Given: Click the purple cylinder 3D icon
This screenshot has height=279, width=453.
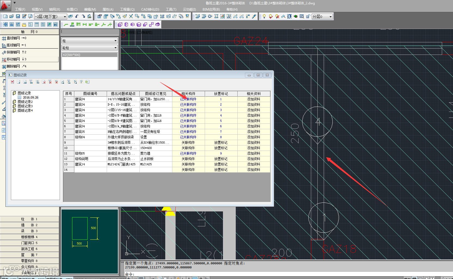Looking at the screenshot, I should click(x=126, y=25).
